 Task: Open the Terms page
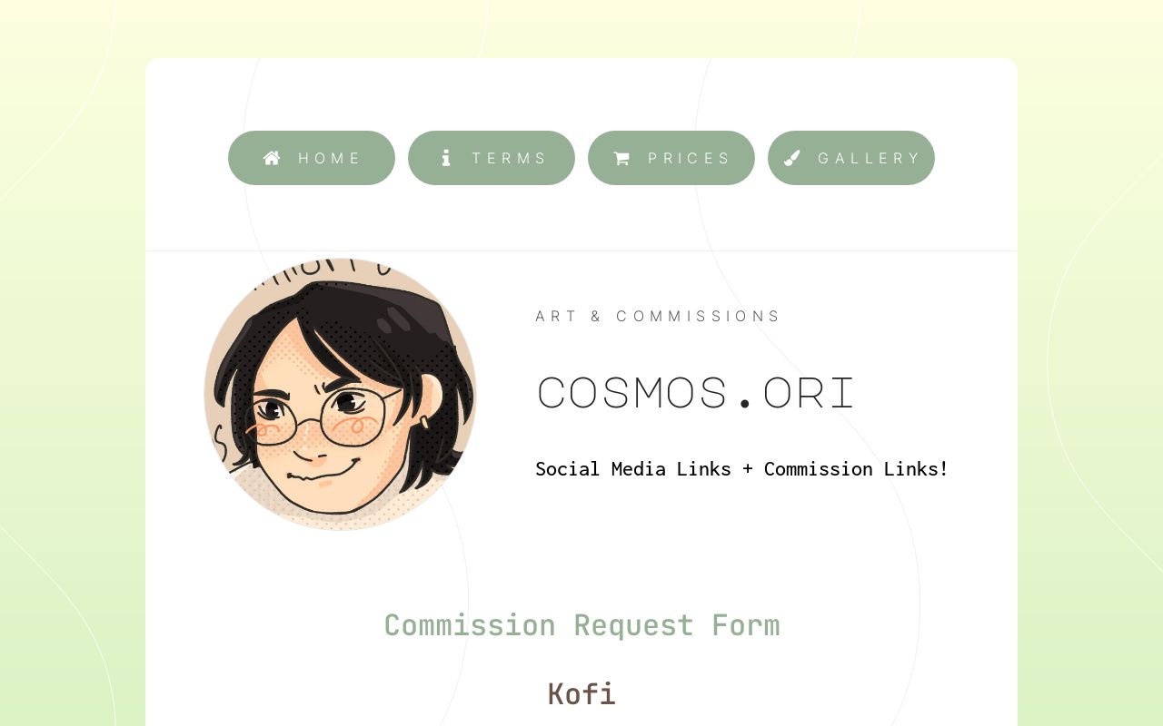492,158
